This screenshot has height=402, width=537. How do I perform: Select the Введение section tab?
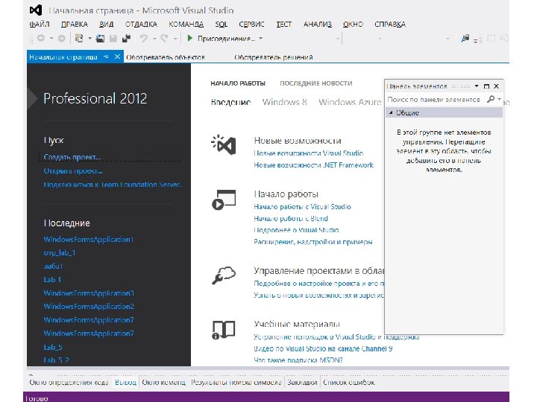[230, 102]
